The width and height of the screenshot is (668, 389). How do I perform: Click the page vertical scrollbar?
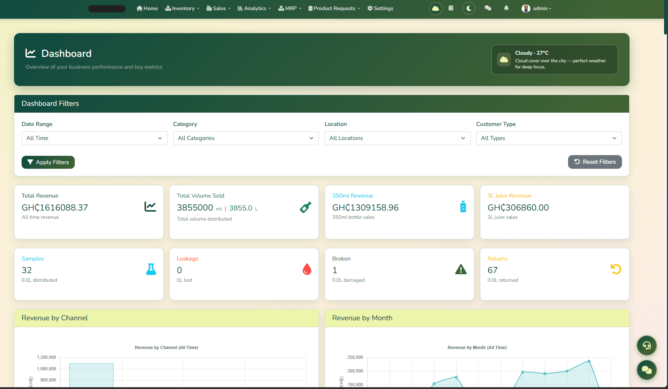(666, 17)
